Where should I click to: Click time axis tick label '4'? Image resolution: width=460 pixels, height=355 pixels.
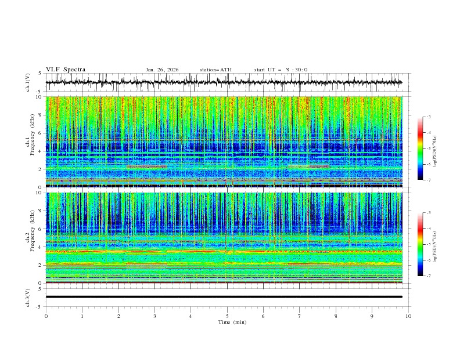coord(191,316)
